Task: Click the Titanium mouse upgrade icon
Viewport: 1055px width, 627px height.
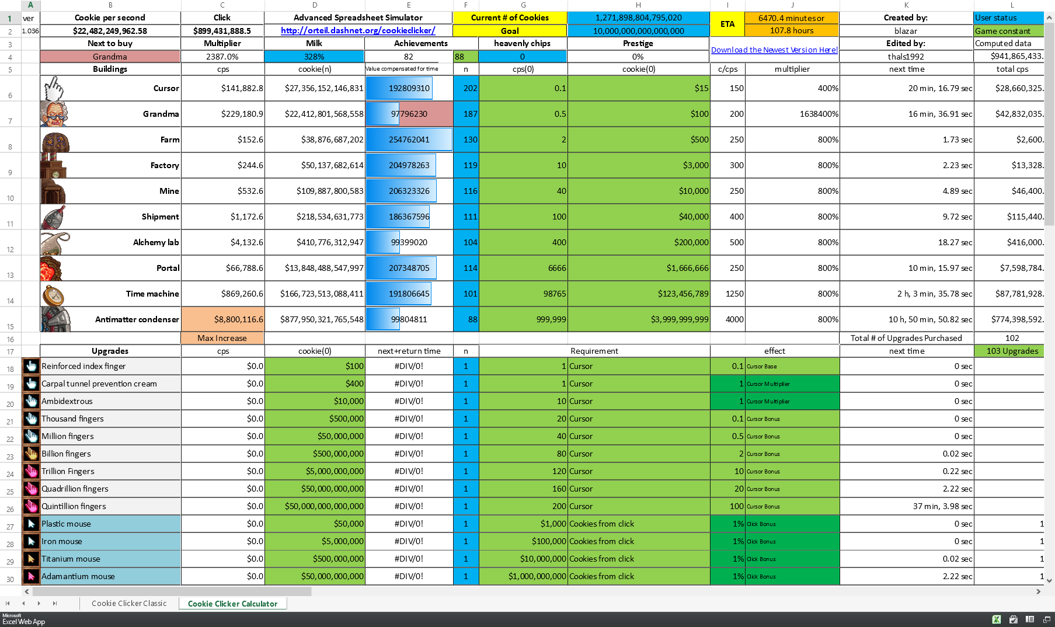Action: [31, 559]
